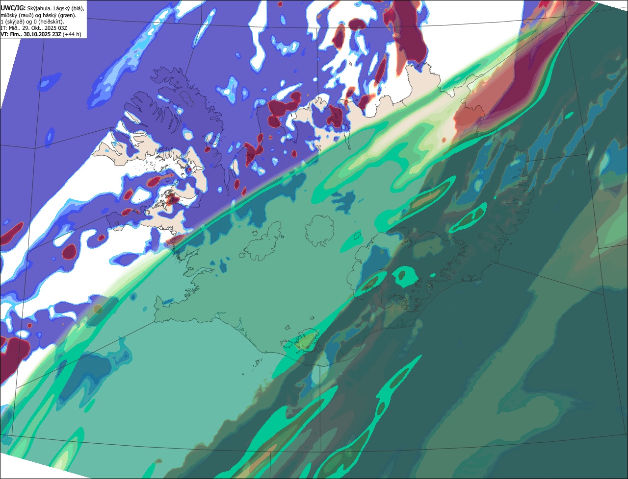Screen dimensions: 628x479
Task: Click the '(+44 h)' forecast offset text
Action: 72,34
